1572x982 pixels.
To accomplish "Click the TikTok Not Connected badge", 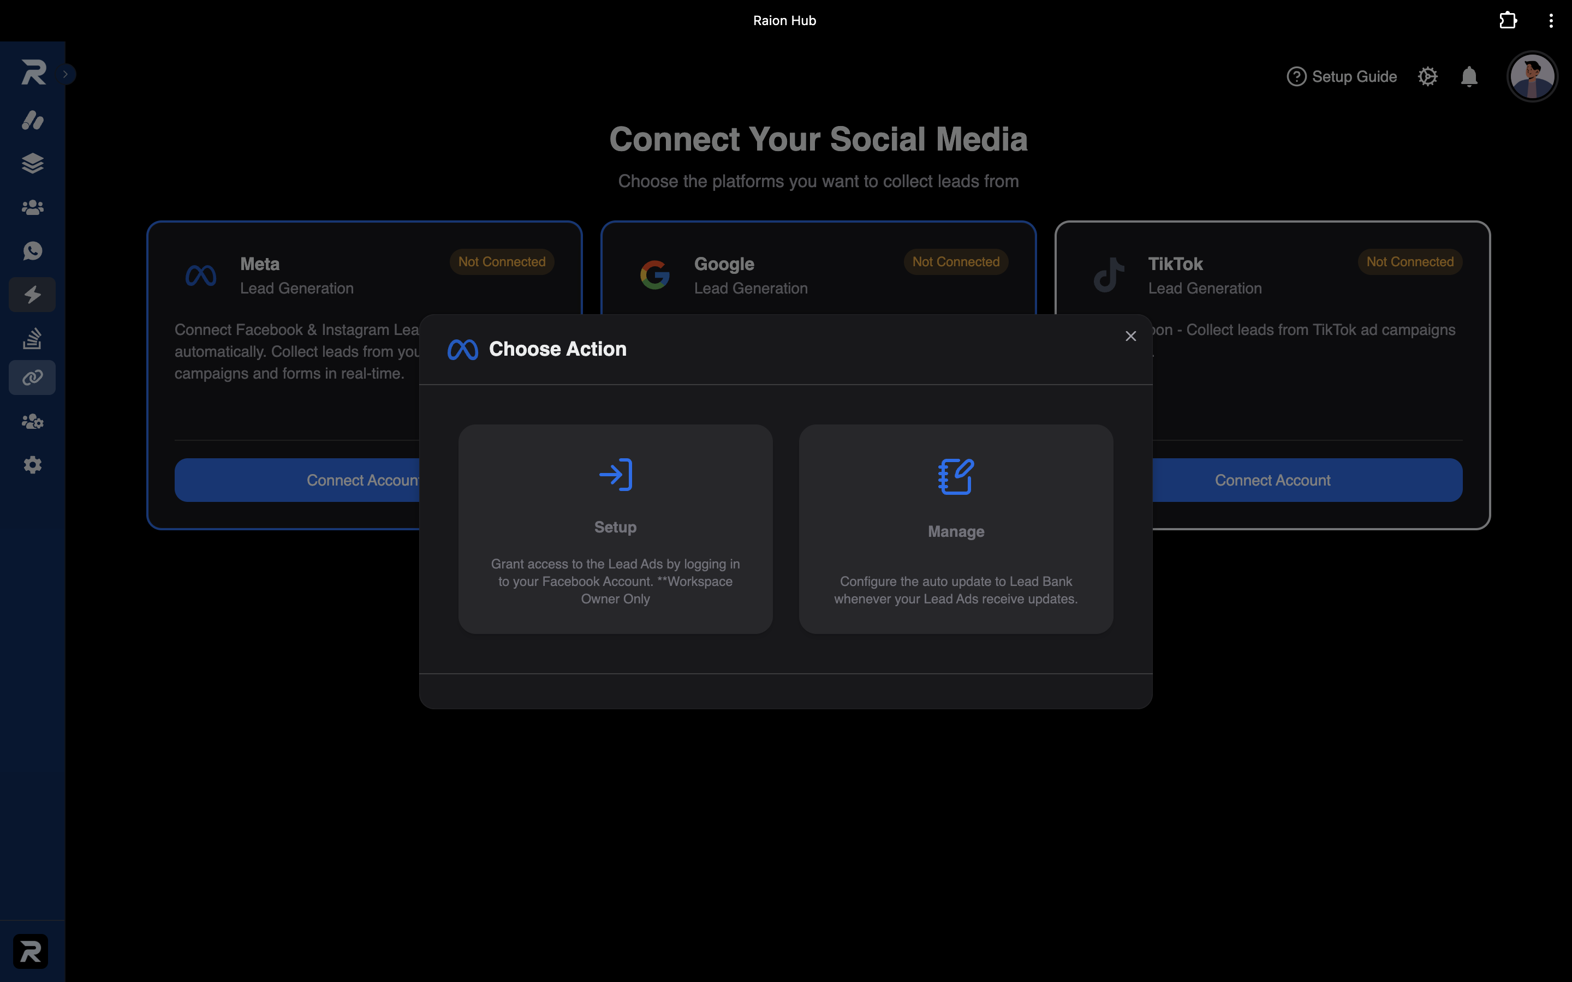I will tap(1410, 262).
